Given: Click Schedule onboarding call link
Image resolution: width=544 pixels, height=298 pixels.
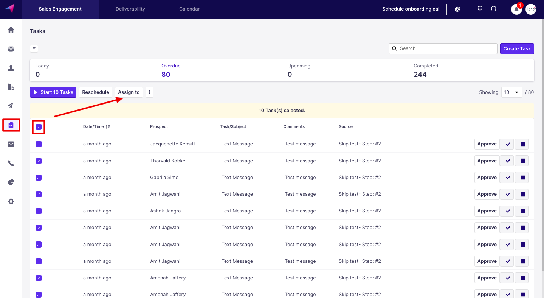Looking at the screenshot, I should point(411,9).
